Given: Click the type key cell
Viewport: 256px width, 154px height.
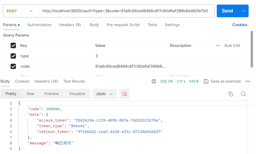Looking at the screenshot, I should pos(55,56).
